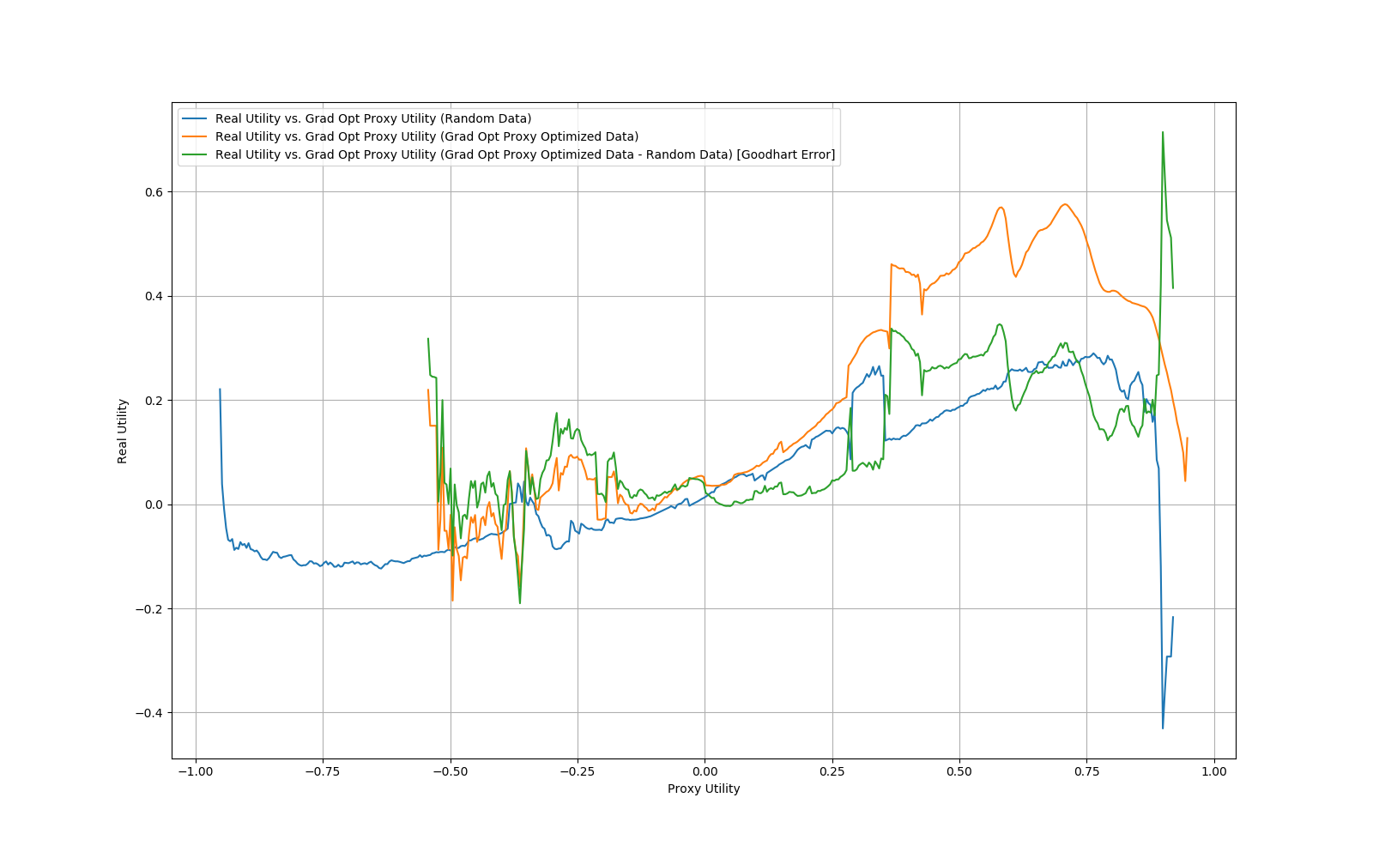Viewport: 1373px width, 852px height.
Task: Click the 0.50 x-axis tick label
Action: click(x=959, y=771)
